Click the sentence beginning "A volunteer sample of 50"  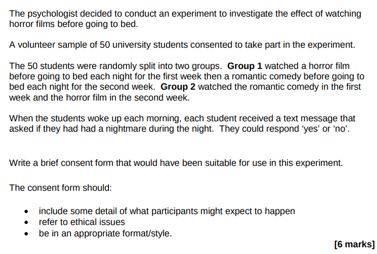click(182, 45)
